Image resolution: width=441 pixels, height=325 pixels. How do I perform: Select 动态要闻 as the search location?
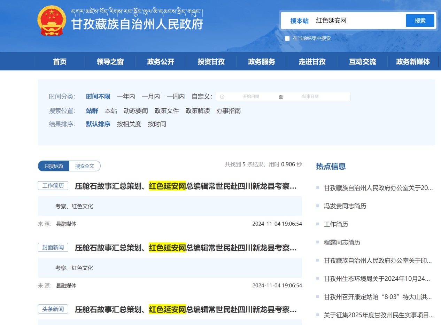pyautogui.click(x=136, y=111)
